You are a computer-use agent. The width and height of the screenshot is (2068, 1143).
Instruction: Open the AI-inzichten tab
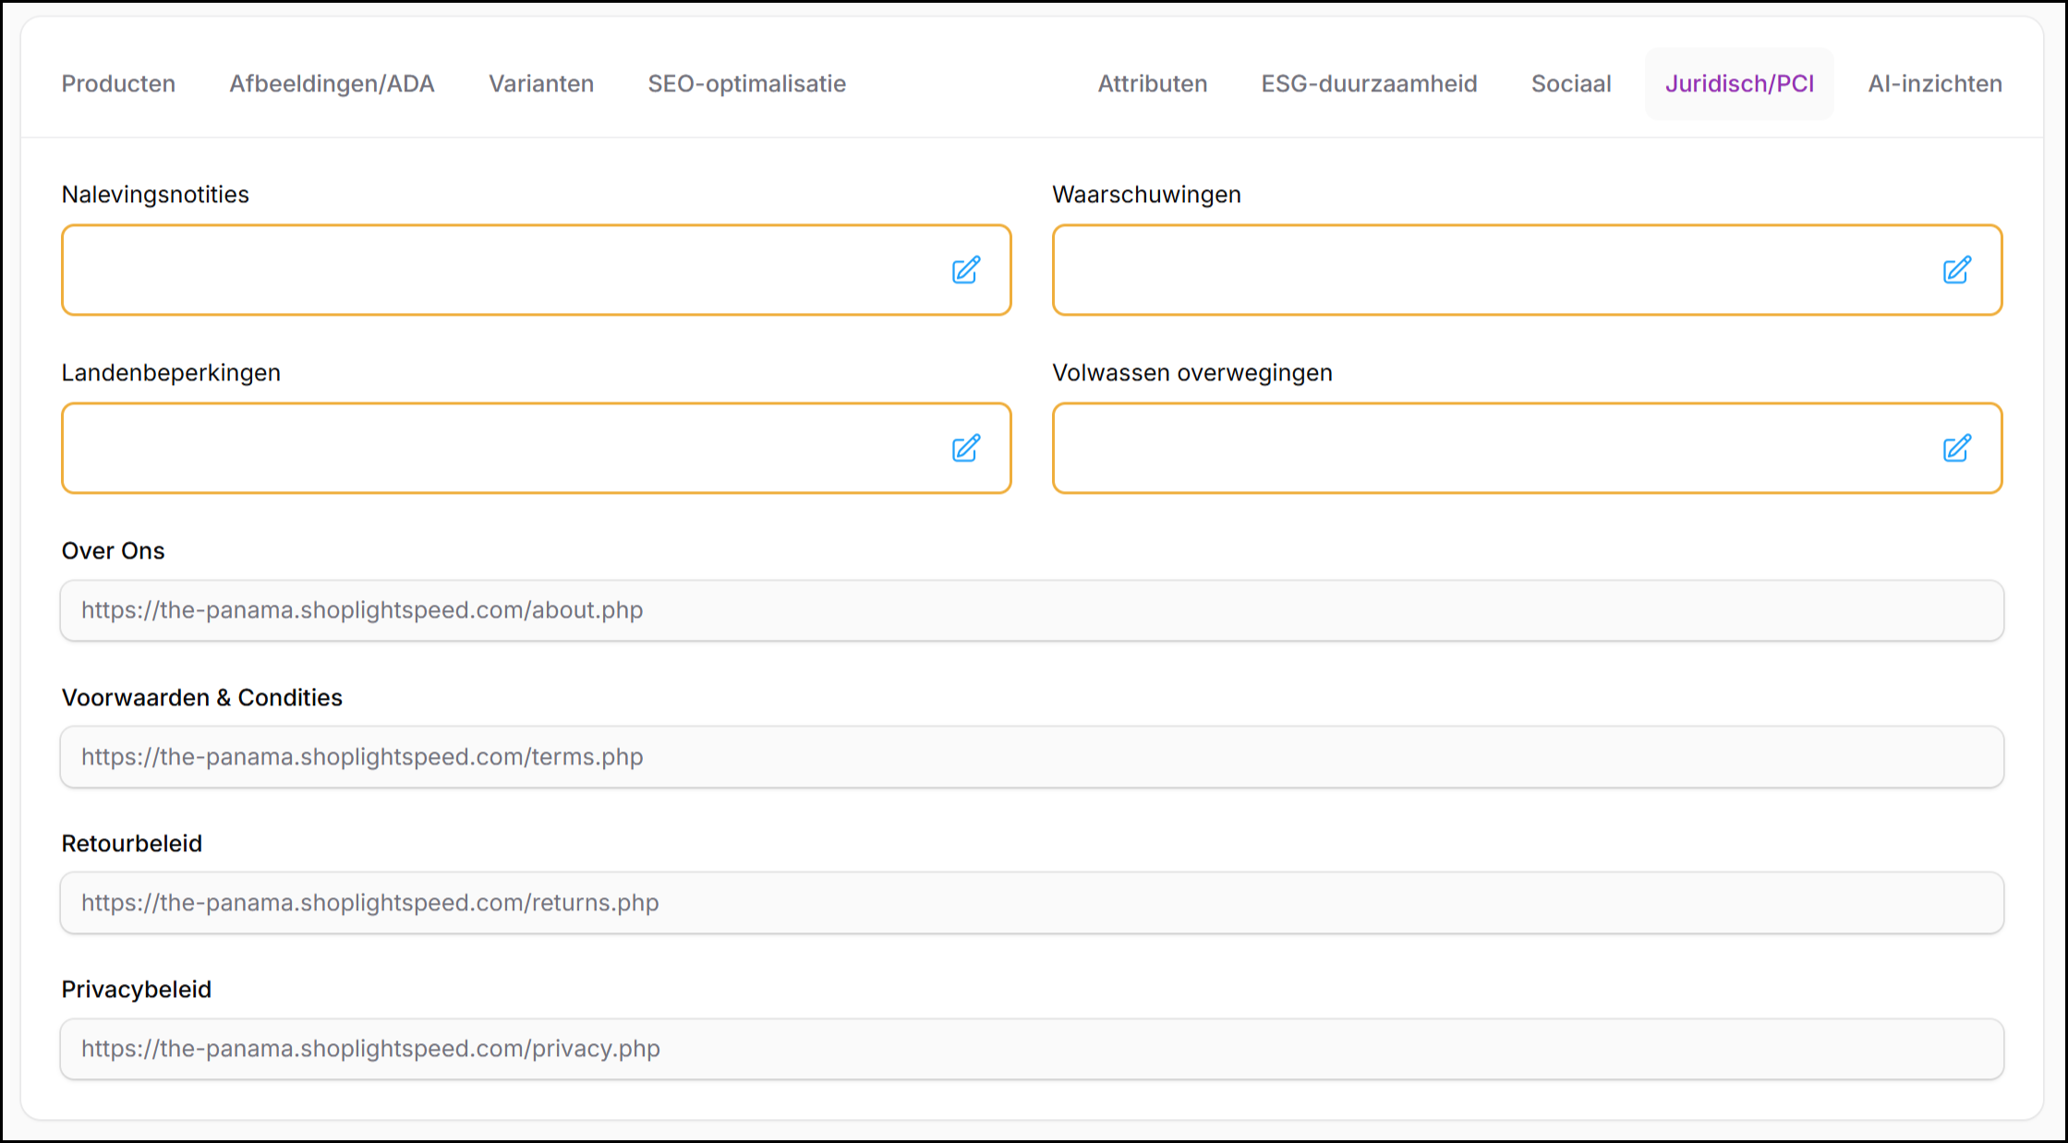tap(1935, 84)
